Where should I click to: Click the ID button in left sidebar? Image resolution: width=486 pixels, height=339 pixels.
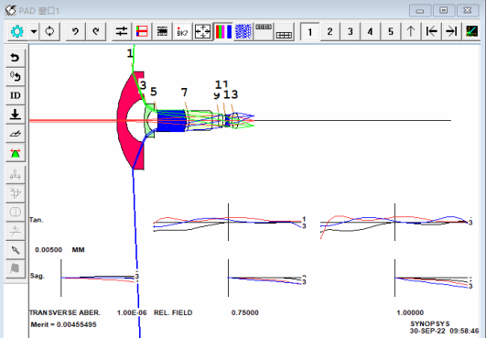(x=16, y=95)
